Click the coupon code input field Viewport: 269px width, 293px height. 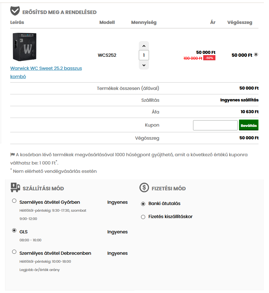coord(215,125)
